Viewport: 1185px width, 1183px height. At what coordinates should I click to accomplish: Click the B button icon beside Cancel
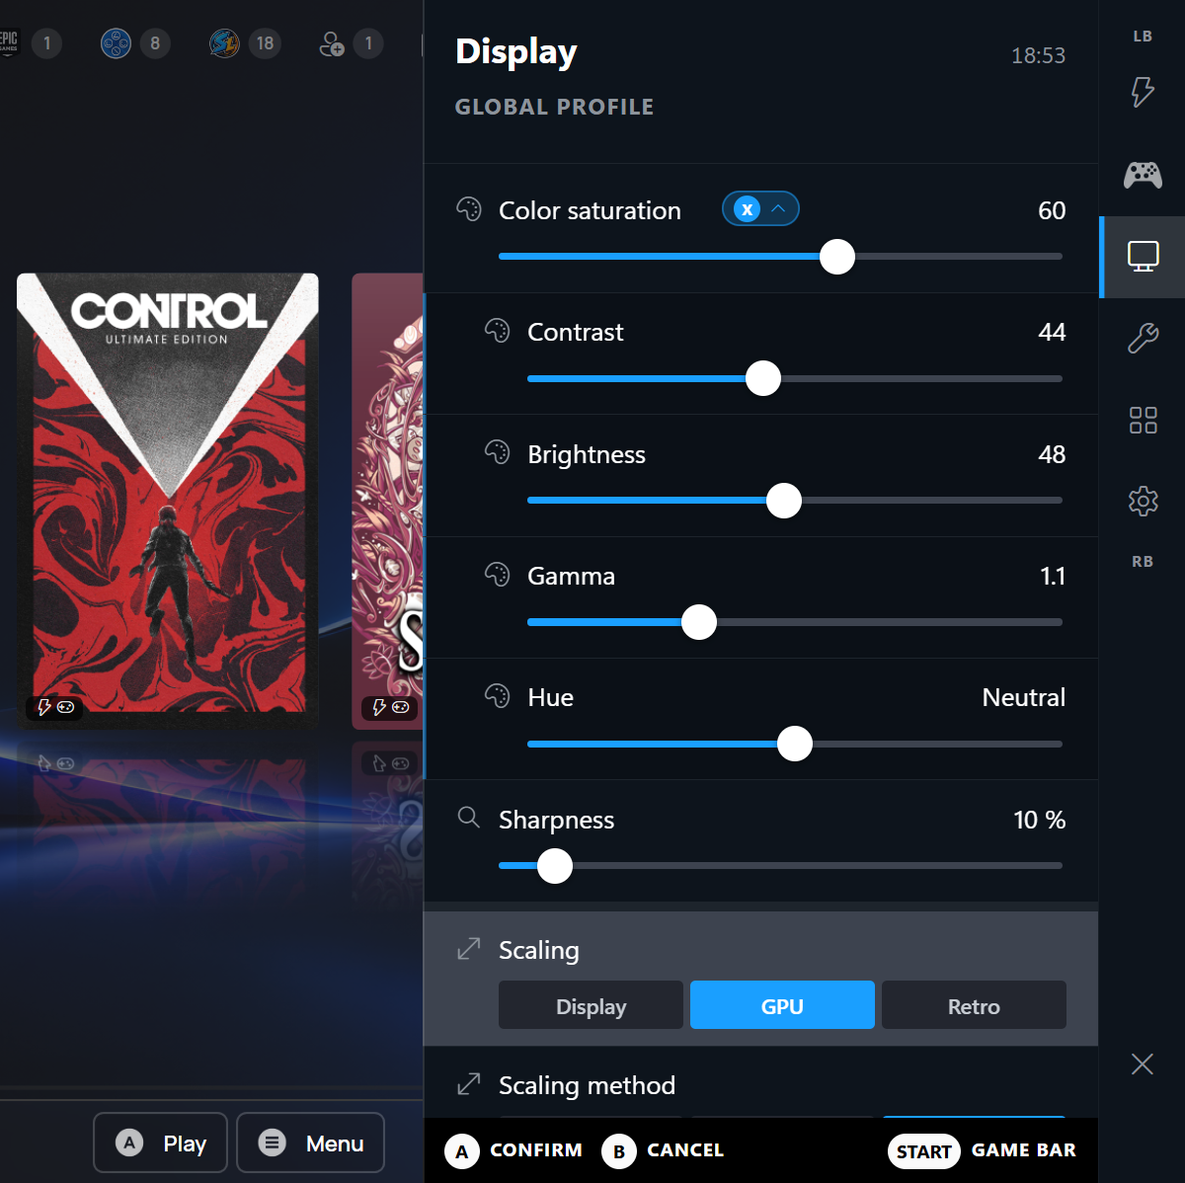[619, 1151]
